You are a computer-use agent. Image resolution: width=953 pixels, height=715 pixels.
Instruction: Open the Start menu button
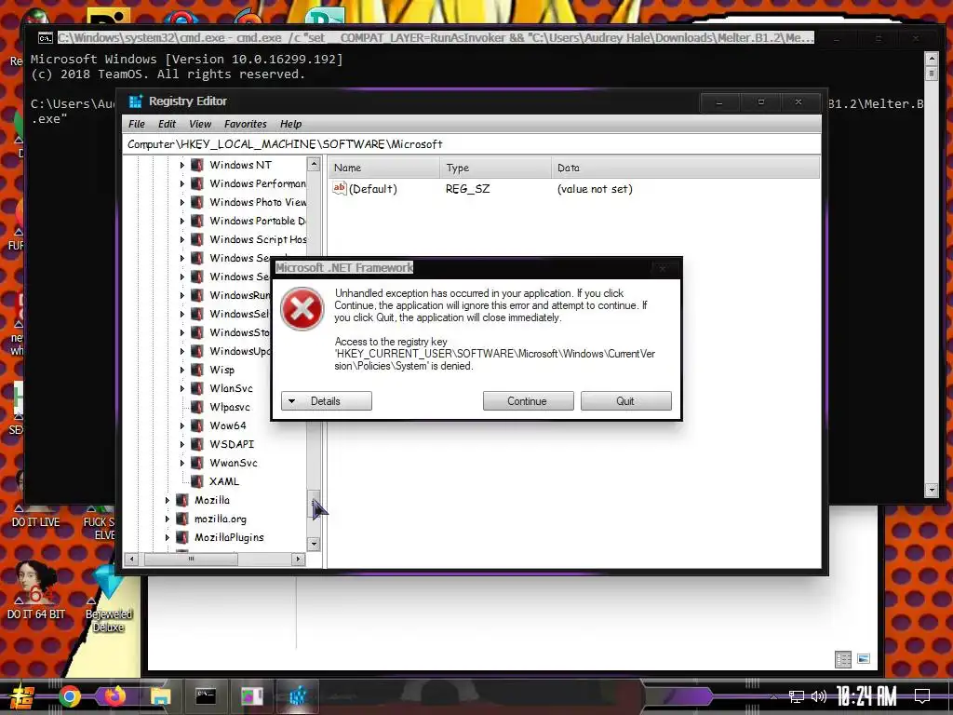(x=22, y=696)
